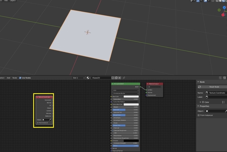Open the node editor Node menu
Viewport: 227px width, 152px height.
(x=15, y=78)
